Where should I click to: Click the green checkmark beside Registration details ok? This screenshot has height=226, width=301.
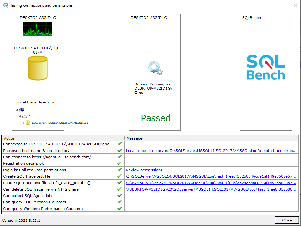(119, 163)
